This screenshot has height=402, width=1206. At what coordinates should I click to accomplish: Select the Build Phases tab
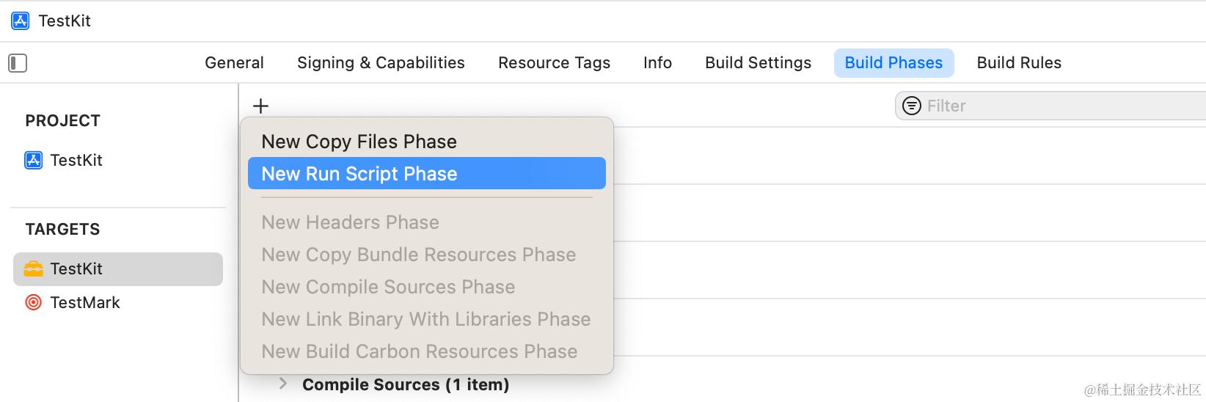pos(893,63)
